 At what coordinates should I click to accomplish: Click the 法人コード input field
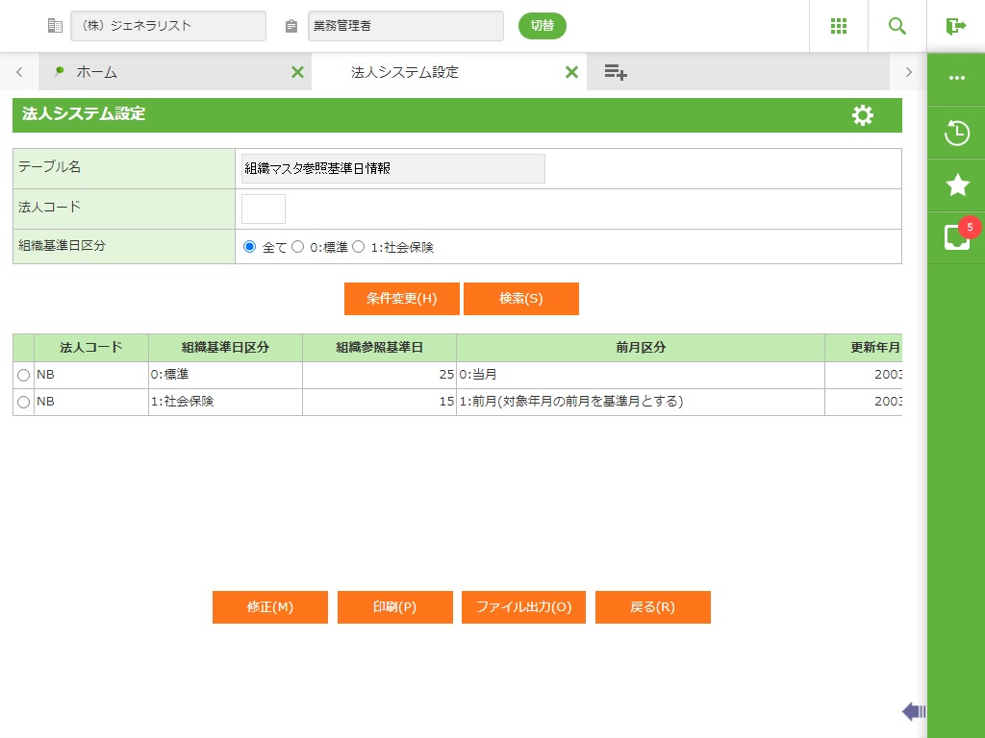point(263,209)
